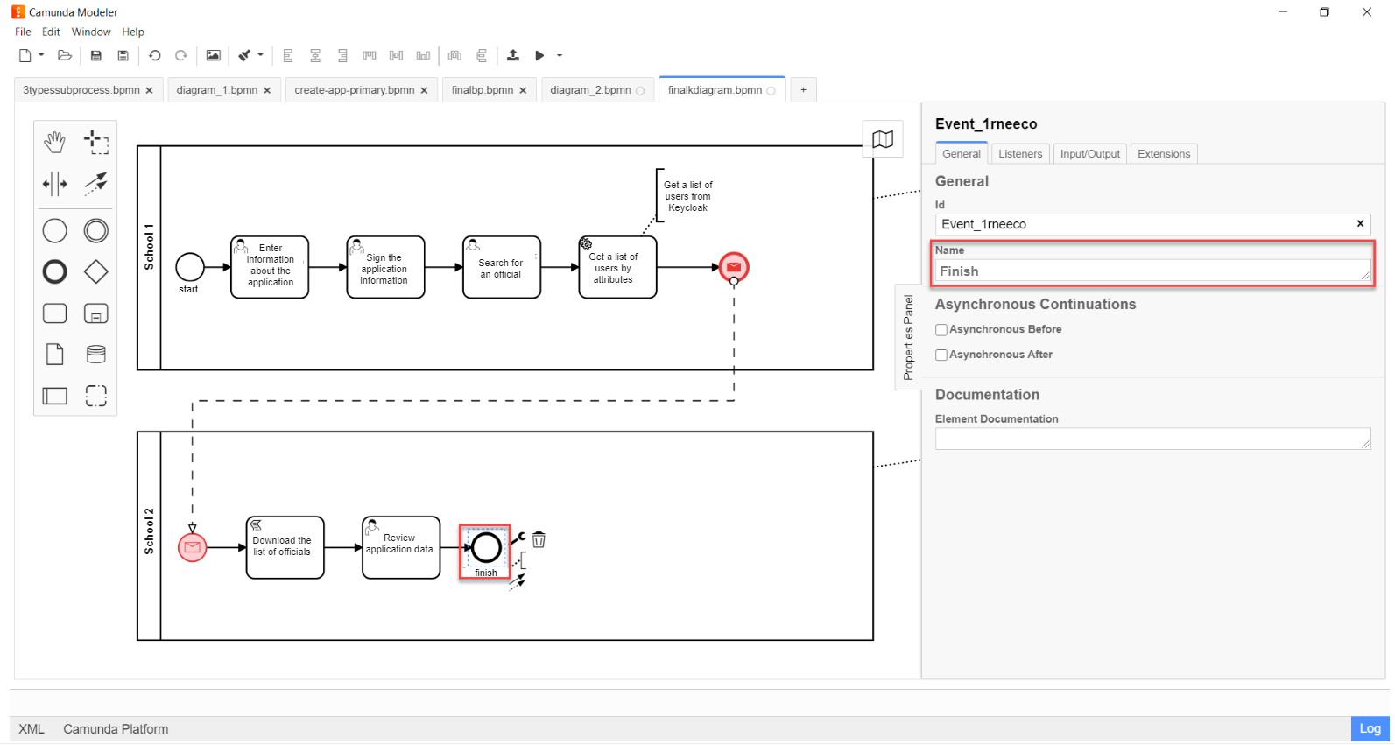
Task: Distribute elements horizontally
Action: pos(454,55)
